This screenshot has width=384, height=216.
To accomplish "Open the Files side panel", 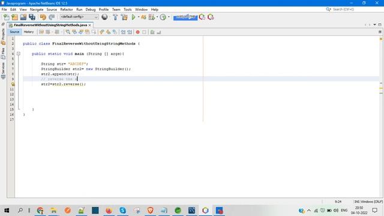I will [x=3, y=53].
